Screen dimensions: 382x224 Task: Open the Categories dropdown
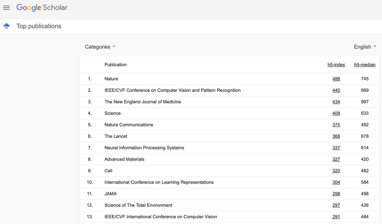(x=100, y=47)
